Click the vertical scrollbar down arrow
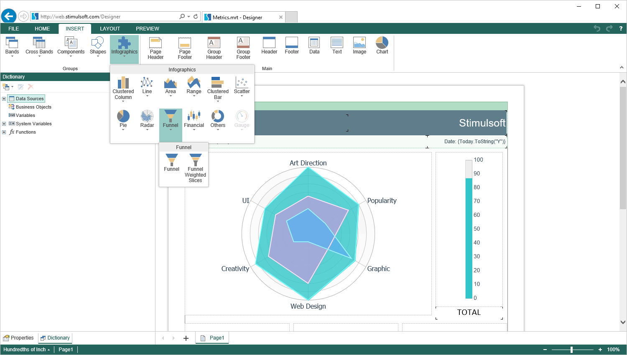The height and width of the screenshot is (355, 627). (623, 322)
